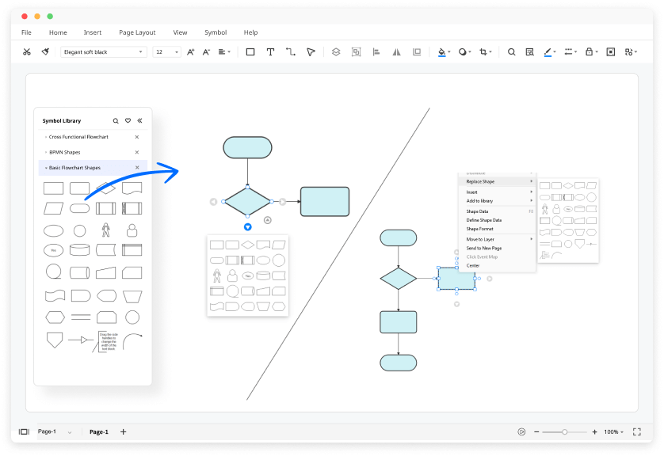Decrease font size with A- icon
Image resolution: width=664 pixels, height=456 pixels.
coord(206,51)
